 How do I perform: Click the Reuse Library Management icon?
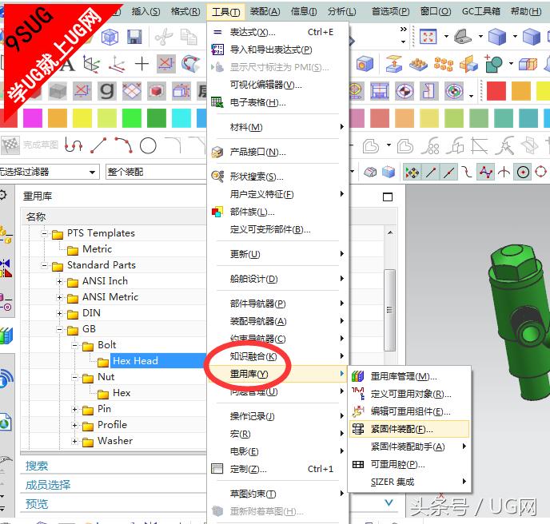358,376
